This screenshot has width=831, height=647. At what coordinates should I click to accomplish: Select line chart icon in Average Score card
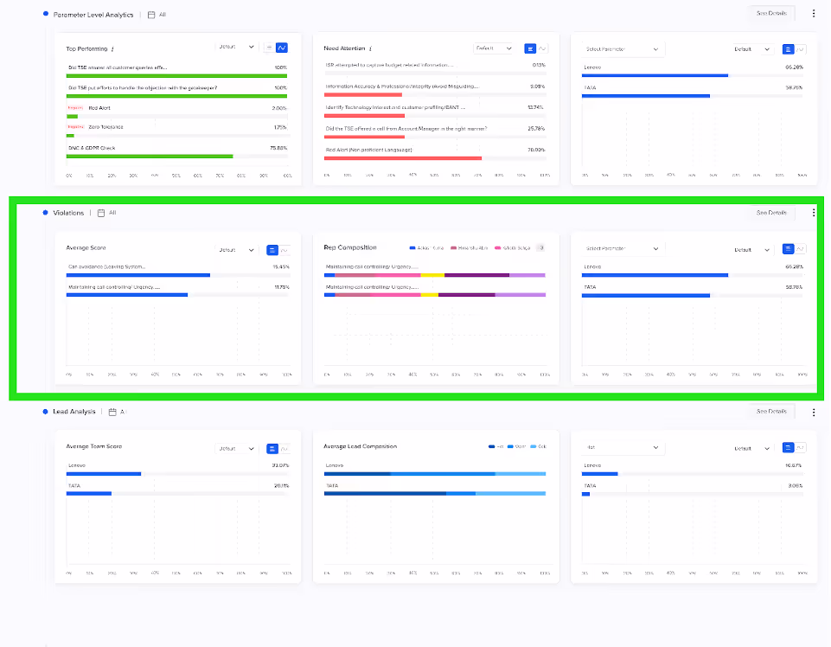coord(284,250)
